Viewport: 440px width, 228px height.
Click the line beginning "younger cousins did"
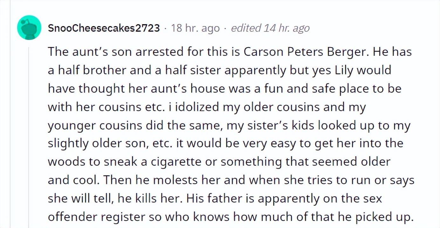point(229,125)
